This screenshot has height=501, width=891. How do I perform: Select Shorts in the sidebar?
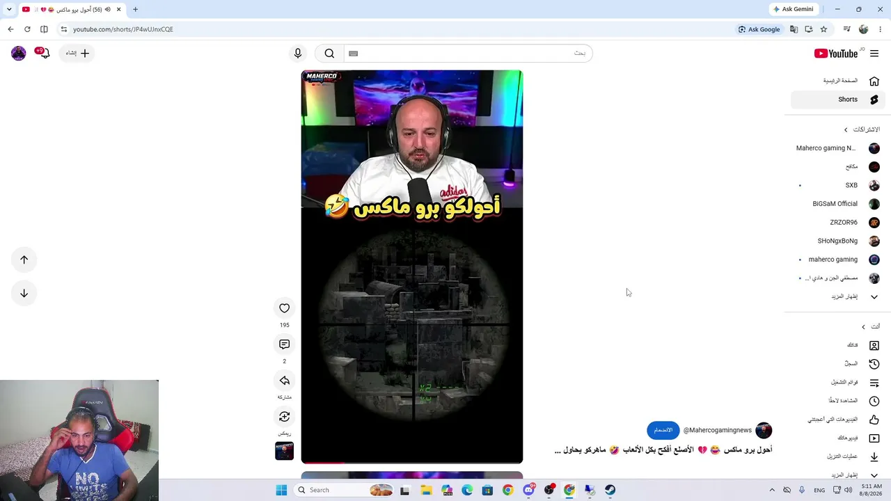pos(838,100)
